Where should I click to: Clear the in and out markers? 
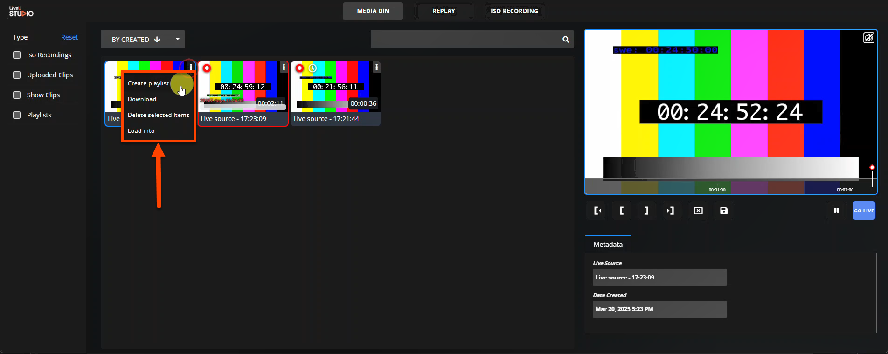pyautogui.click(x=698, y=211)
